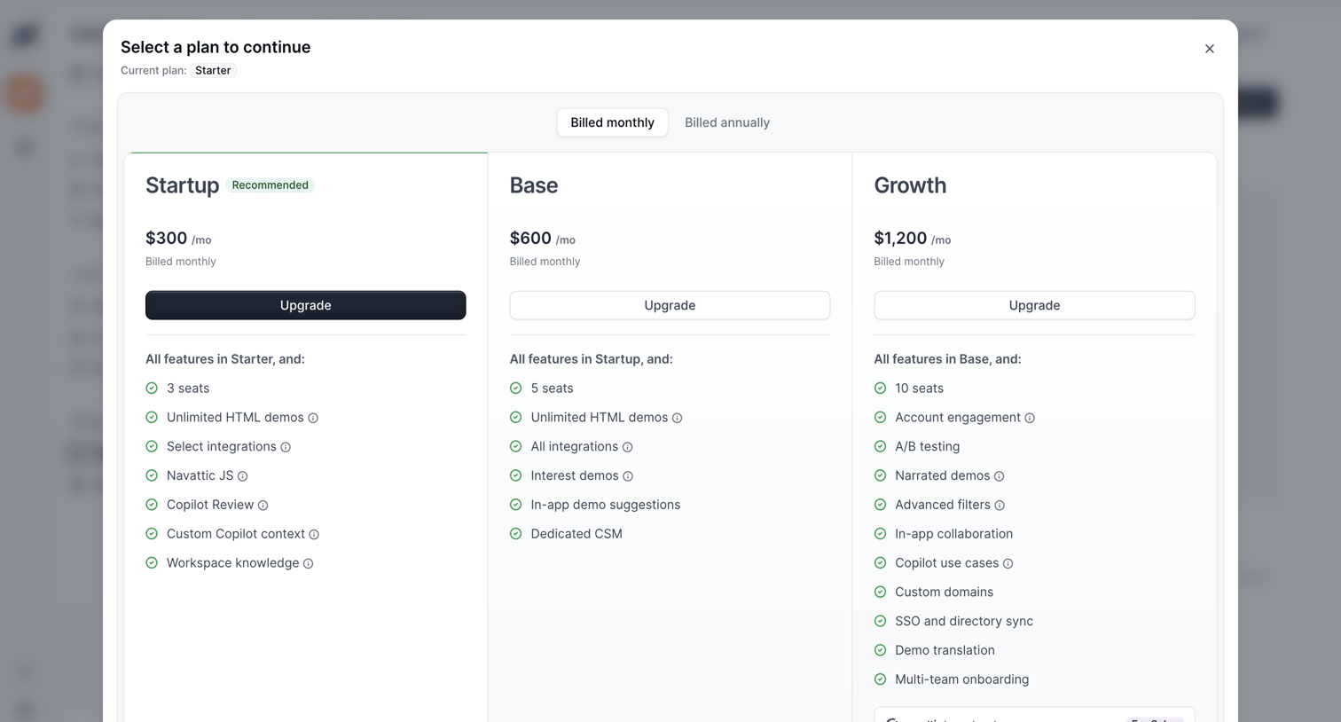Click the Interest demos info icon
This screenshot has width=1341, height=722.
(628, 476)
